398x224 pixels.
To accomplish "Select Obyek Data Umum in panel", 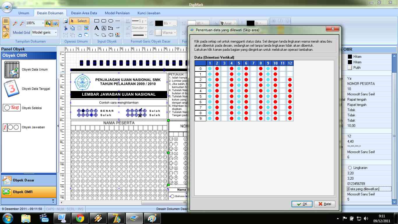I will (x=29, y=69).
